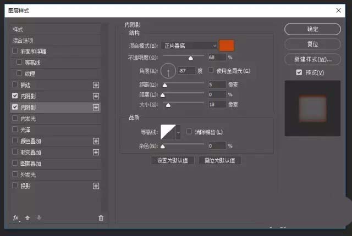
Task: Open the 等高线 contour picker arrow
Action: point(178,132)
